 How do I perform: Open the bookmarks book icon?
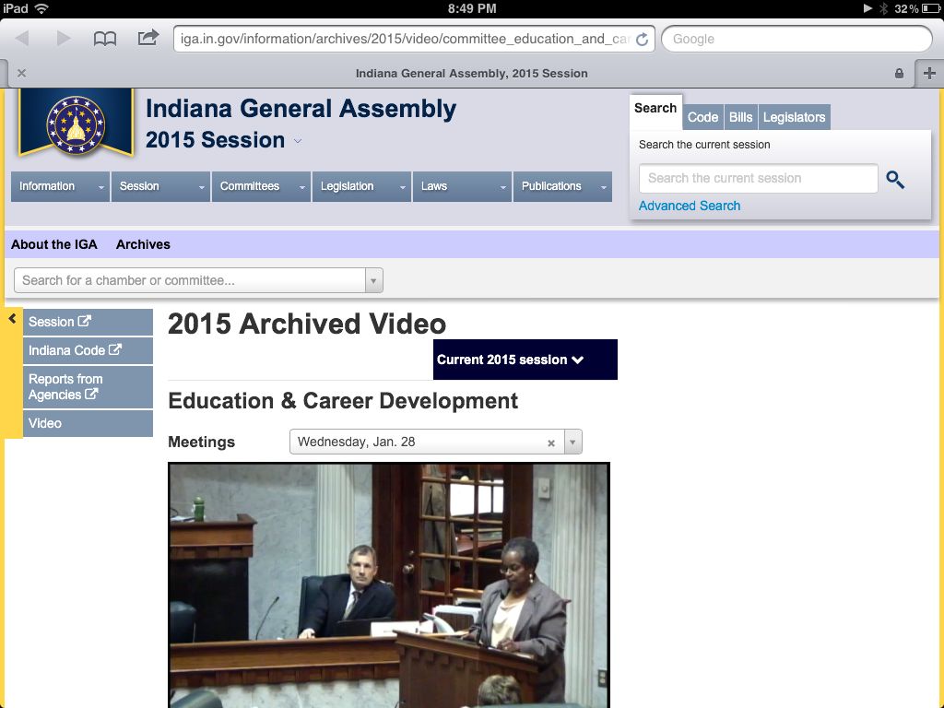(x=105, y=39)
